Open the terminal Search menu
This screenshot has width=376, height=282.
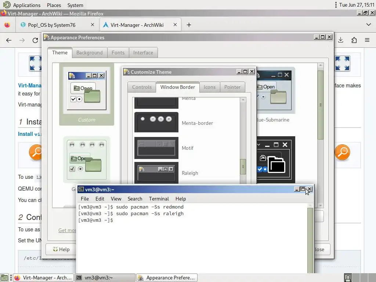[x=135, y=199]
